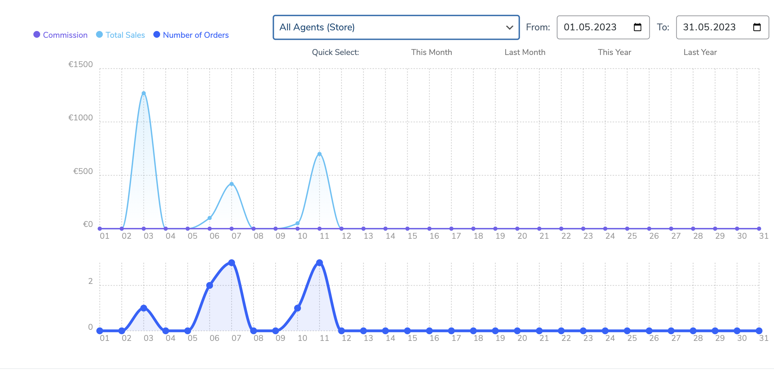Image resolution: width=774 pixels, height=379 pixels.
Task: Click the orders data point on day 10
Action: [x=298, y=308]
